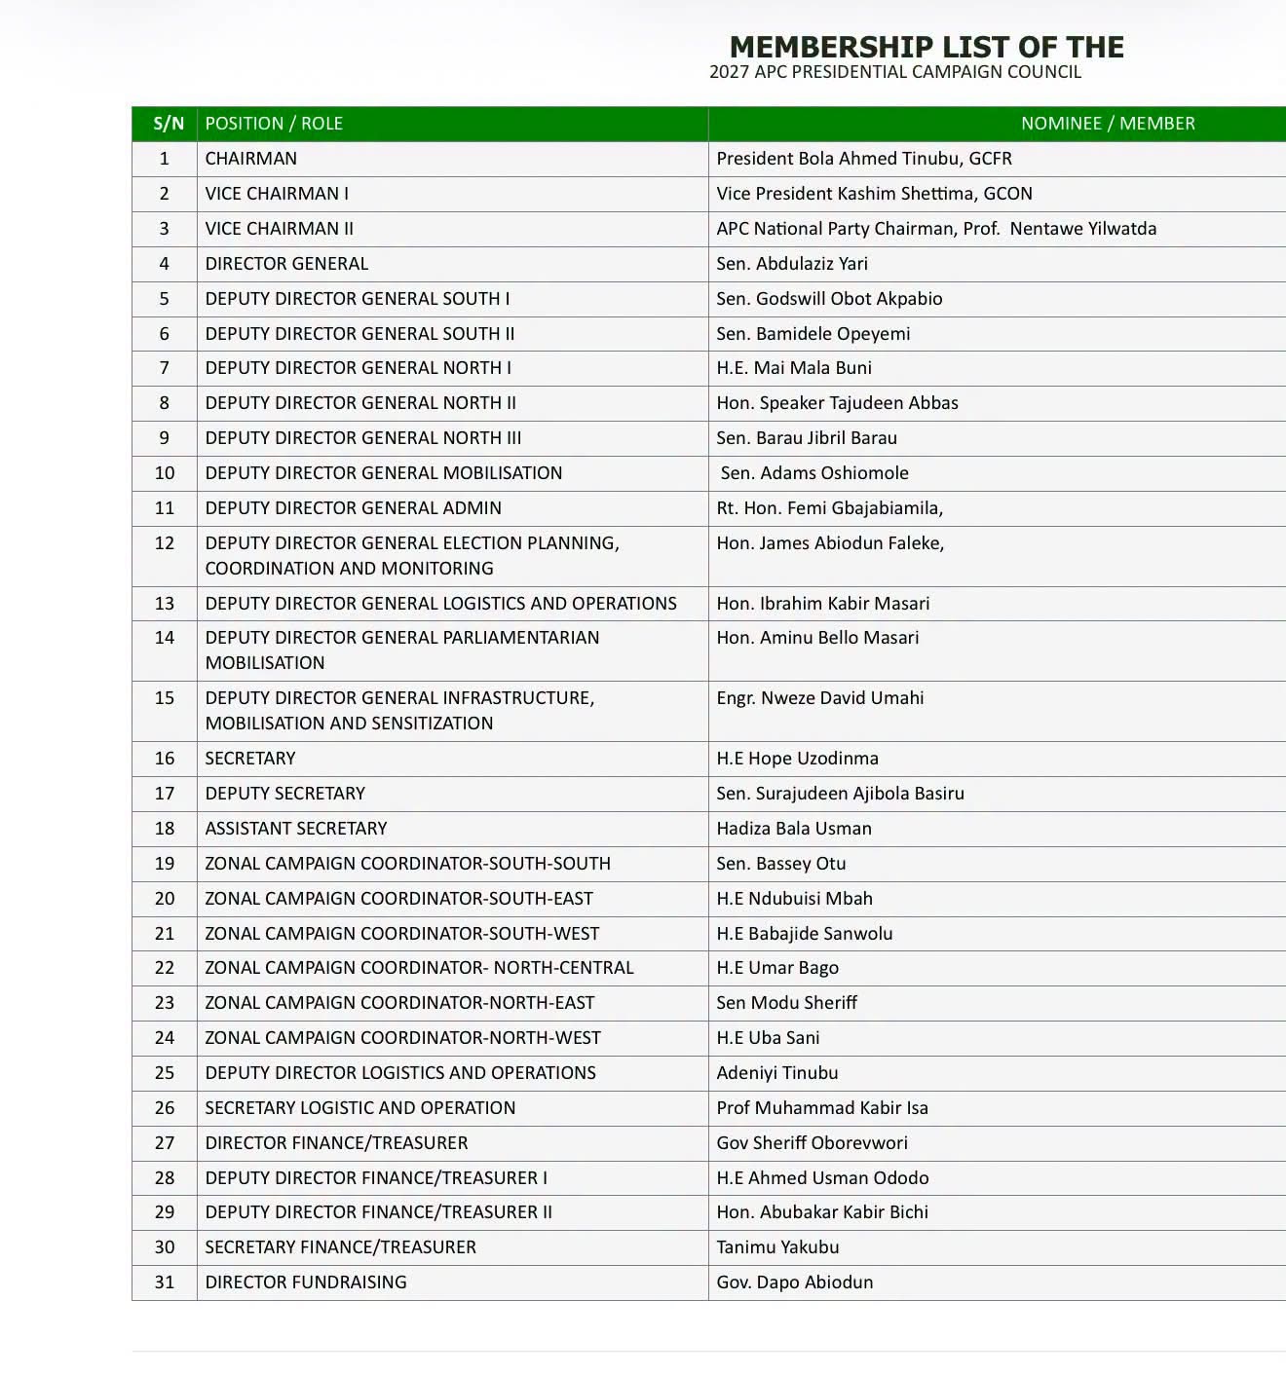Click Vice President Kashim Shettima, GCON
Image resolution: width=1286 pixels, height=1375 pixels.
click(874, 194)
